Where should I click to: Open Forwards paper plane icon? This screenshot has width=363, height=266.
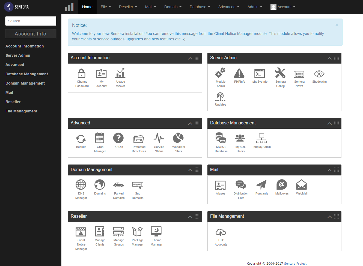click(261, 185)
